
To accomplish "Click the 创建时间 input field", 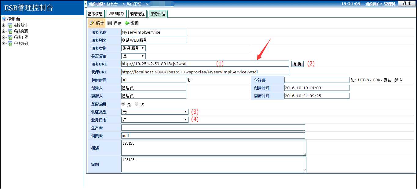I will click(317, 88).
